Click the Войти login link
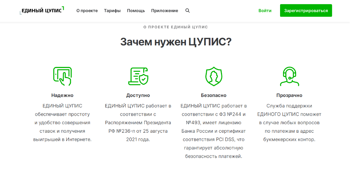The image size is (350, 171). pos(265,11)
